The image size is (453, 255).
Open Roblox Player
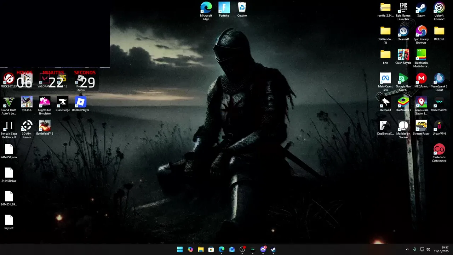(80, 104)
